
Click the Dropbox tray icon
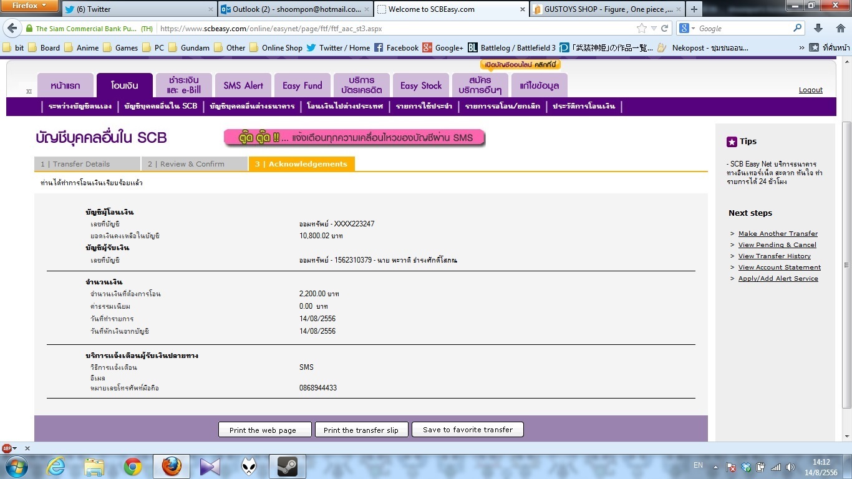click(747, 467)
